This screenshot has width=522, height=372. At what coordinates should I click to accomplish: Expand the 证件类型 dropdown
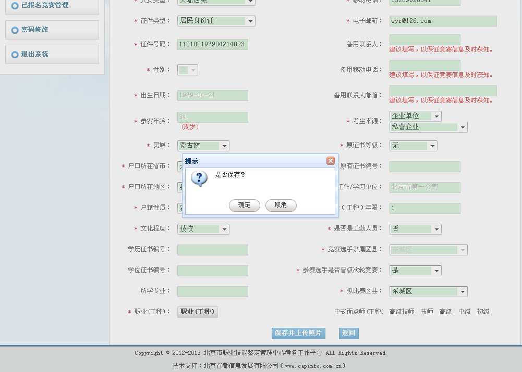tap(251, 21)
